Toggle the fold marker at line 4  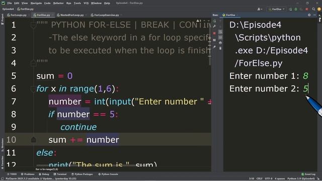[x=33, y=63]
